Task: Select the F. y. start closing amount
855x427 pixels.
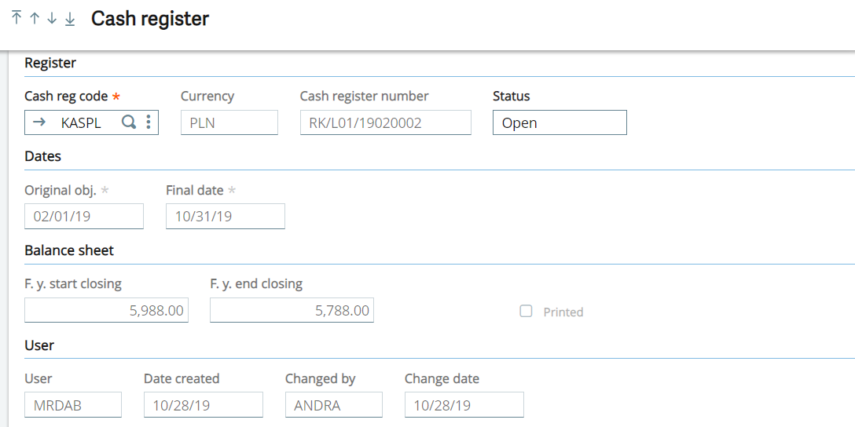Action: [106, 311]
